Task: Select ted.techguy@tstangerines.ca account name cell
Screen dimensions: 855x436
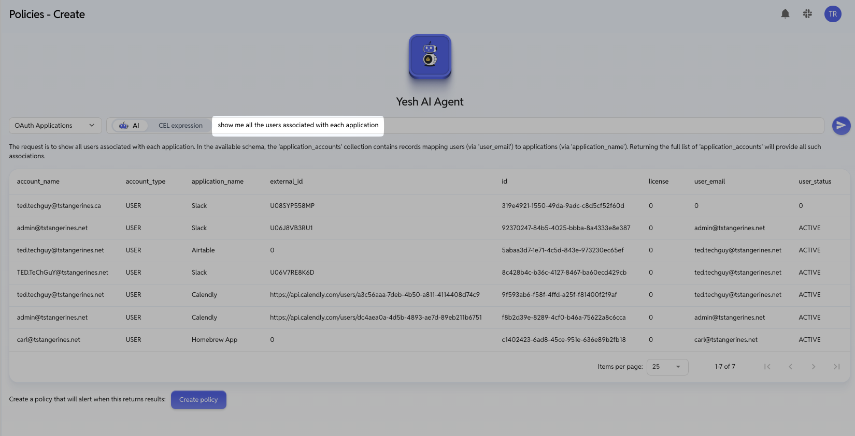Action: pos(59,206)
